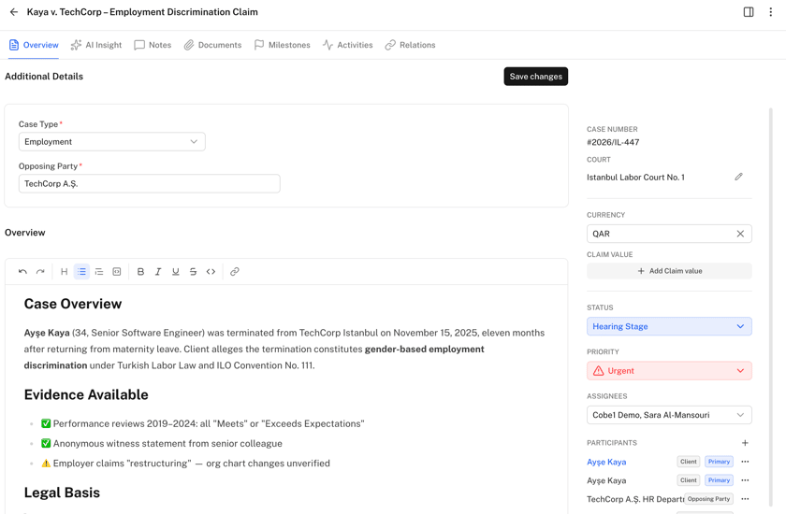Insert a code block in the editor
Viewport: 786px width, 514px height.
pyautogui.click(x=117, y=272)
